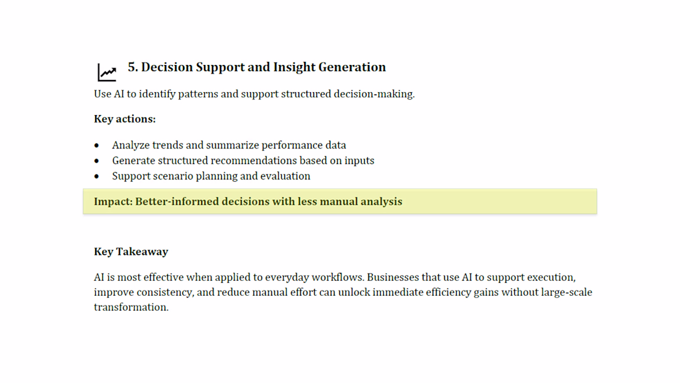
Task: Click the heading 'Decision Support and Insight Generation'
Action: click(x=263, y=67)
